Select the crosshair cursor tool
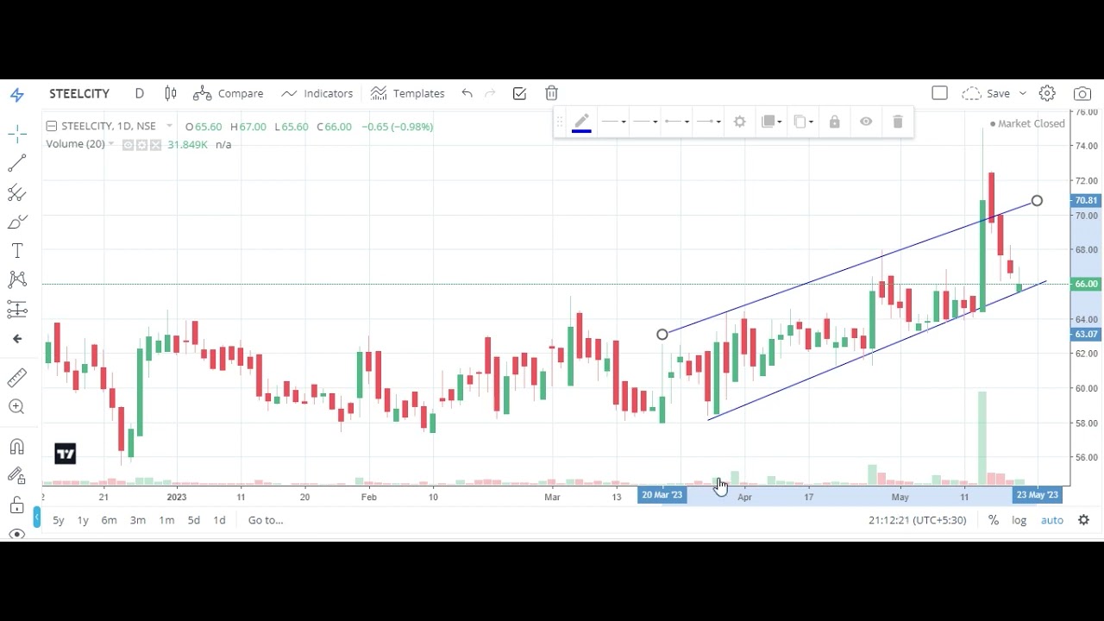Image resolution: width=1104 pixels, height=621 pixels. 17,134
